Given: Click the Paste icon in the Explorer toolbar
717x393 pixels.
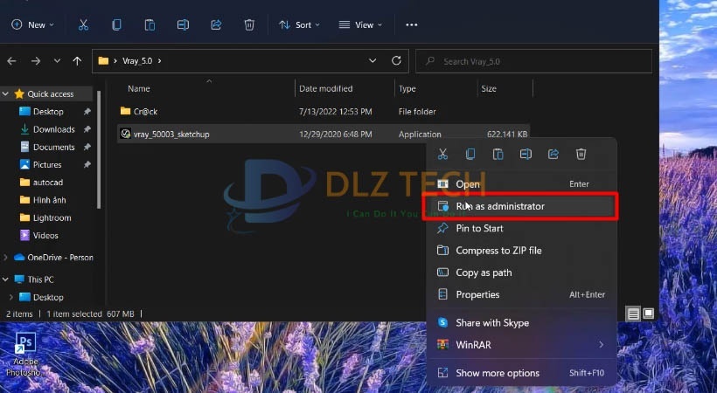Looking at the screenshot, I should pos(150,24).
